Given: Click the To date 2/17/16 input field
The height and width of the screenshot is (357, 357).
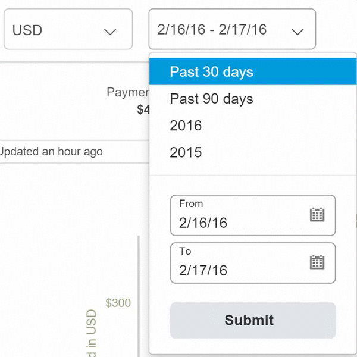Looking at the screenshot, I should pos(253,263).
